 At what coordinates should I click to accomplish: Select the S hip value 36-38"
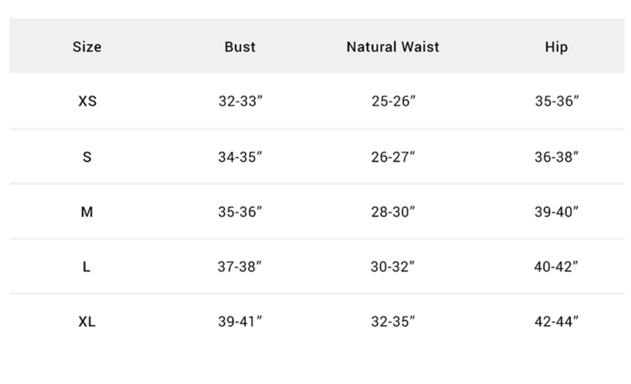tap(556, 157)
